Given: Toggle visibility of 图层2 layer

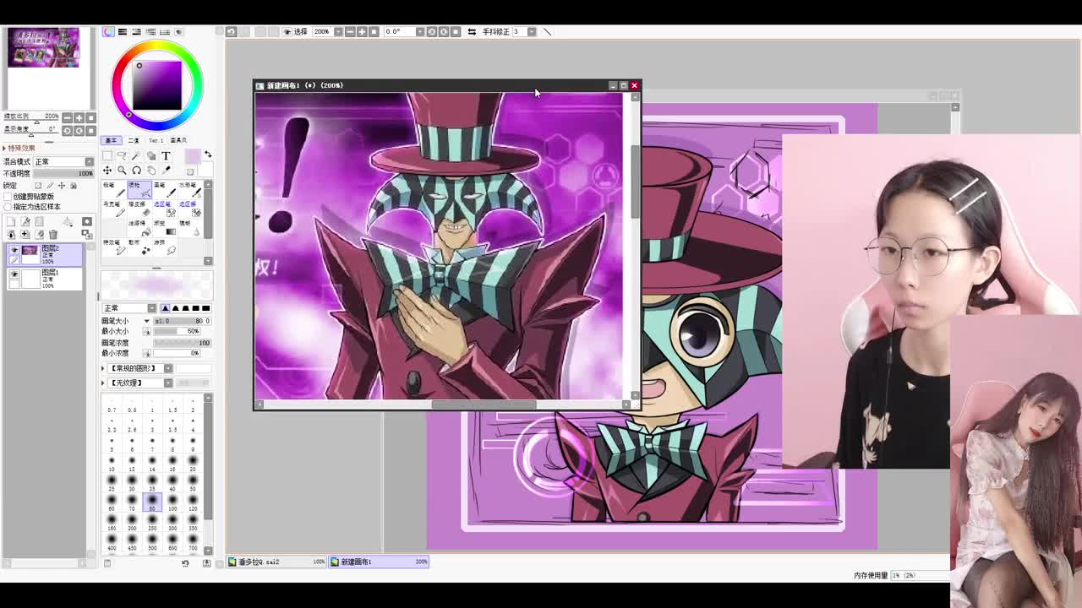Looking at the screenshot, I should 14,251.
